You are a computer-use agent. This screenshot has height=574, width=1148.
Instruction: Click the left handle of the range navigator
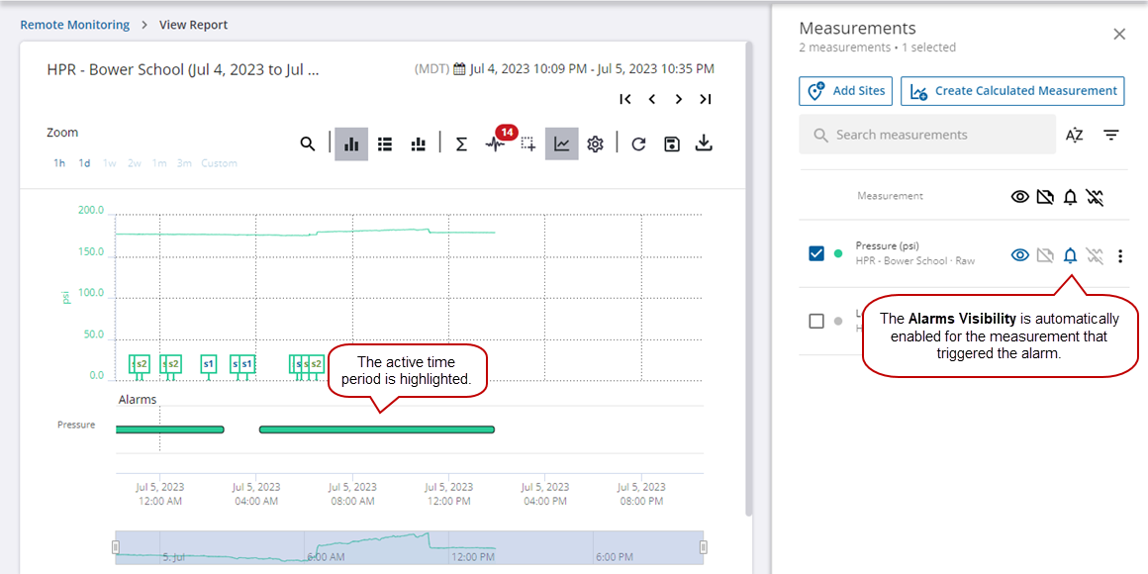pyautogui.click(x=116, y=547)
